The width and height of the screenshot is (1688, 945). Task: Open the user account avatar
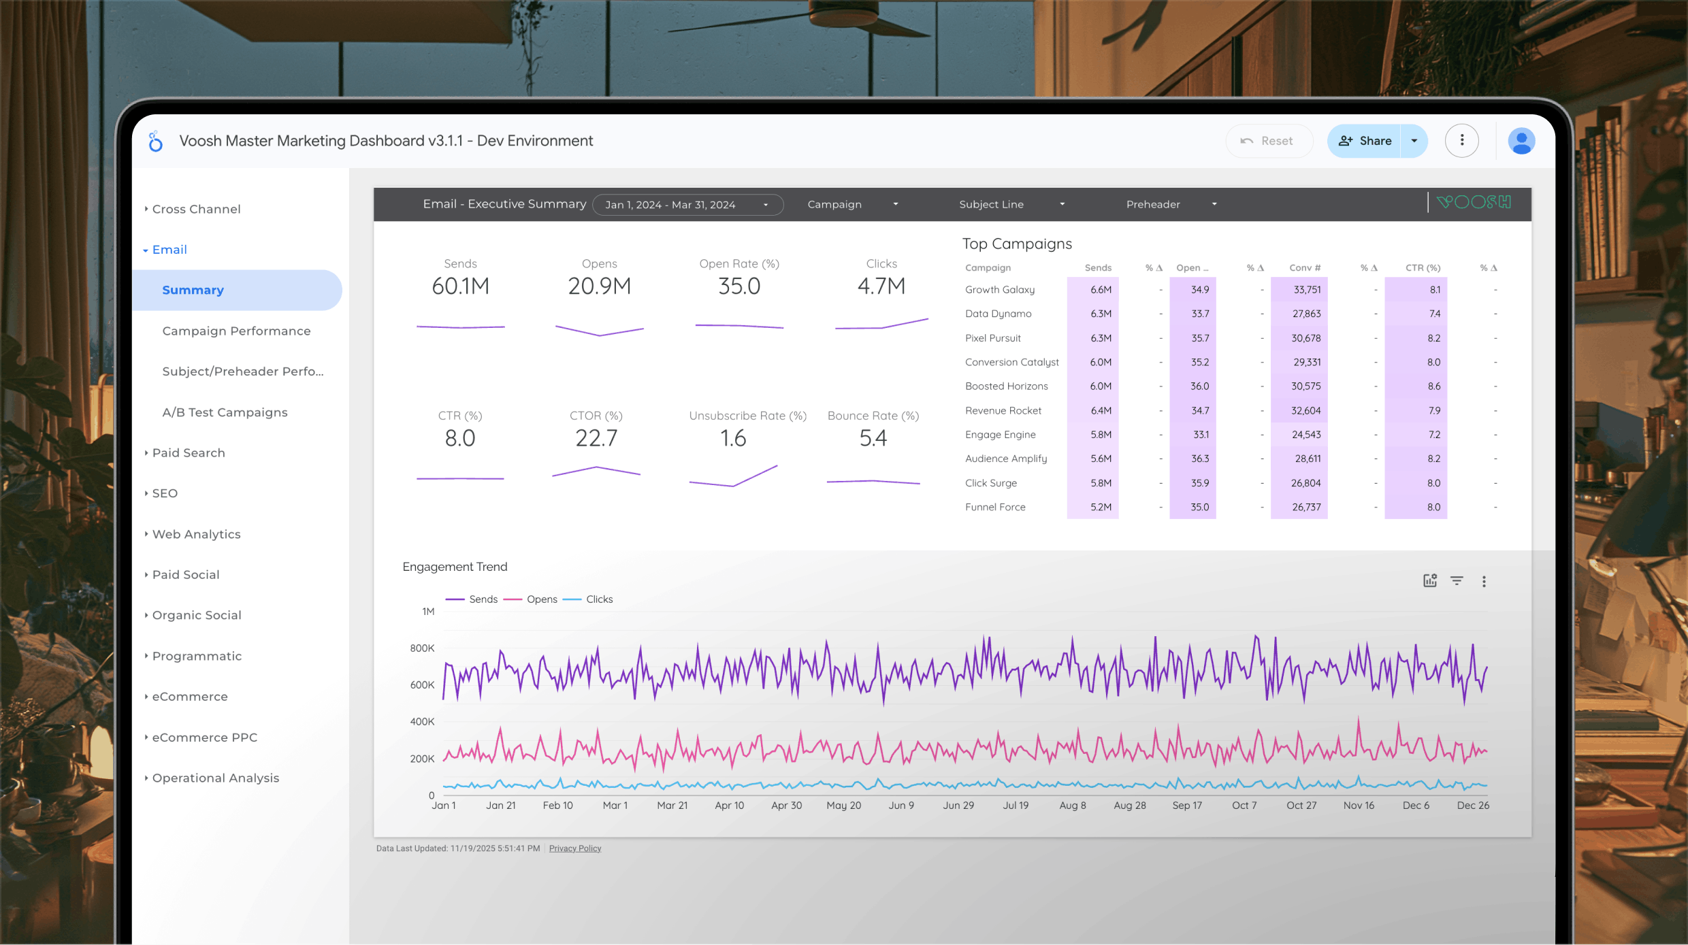[1521, 141]
